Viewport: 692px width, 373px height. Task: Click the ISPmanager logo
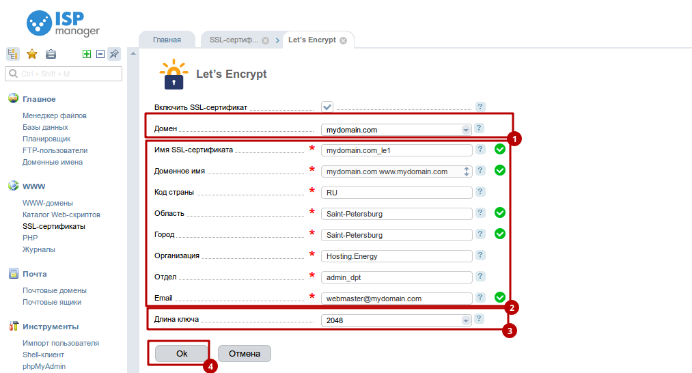[x=63, y=23]
